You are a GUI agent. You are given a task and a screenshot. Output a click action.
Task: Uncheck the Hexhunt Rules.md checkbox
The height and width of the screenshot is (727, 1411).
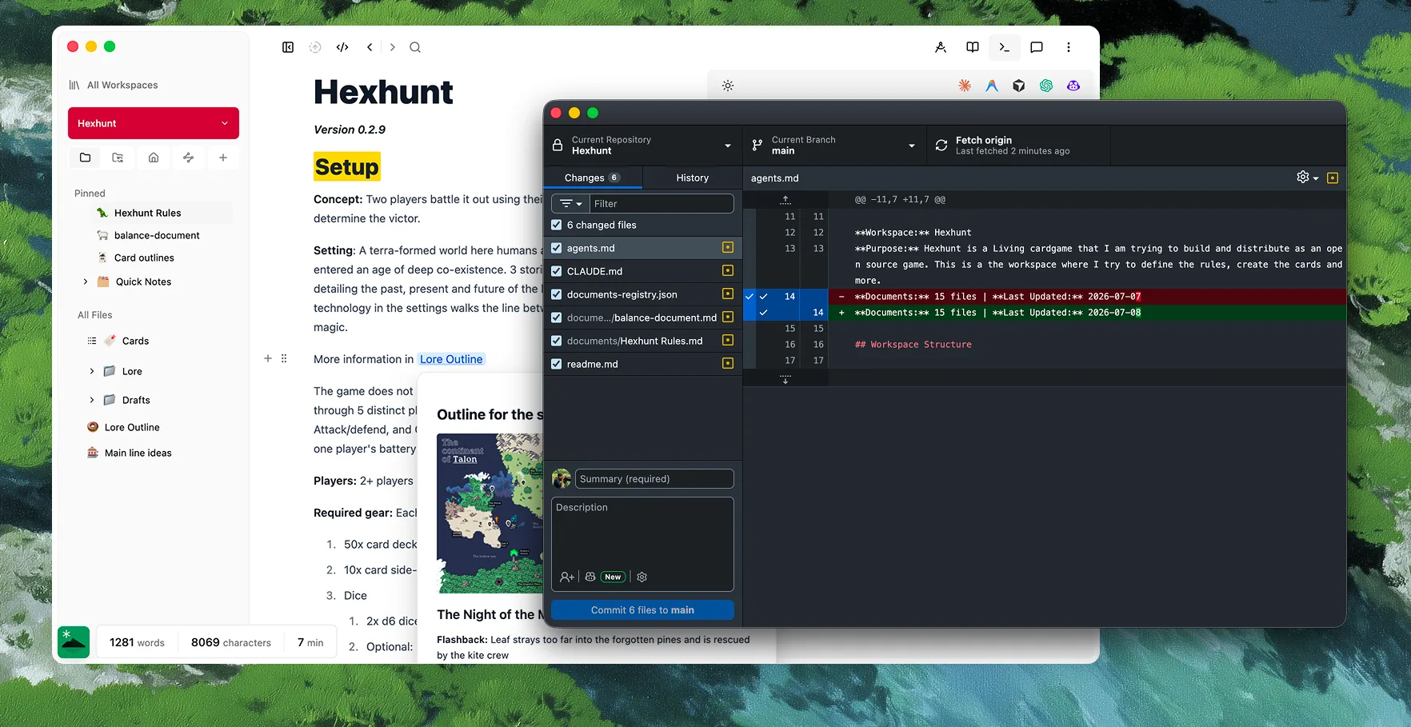pos(557,341)
